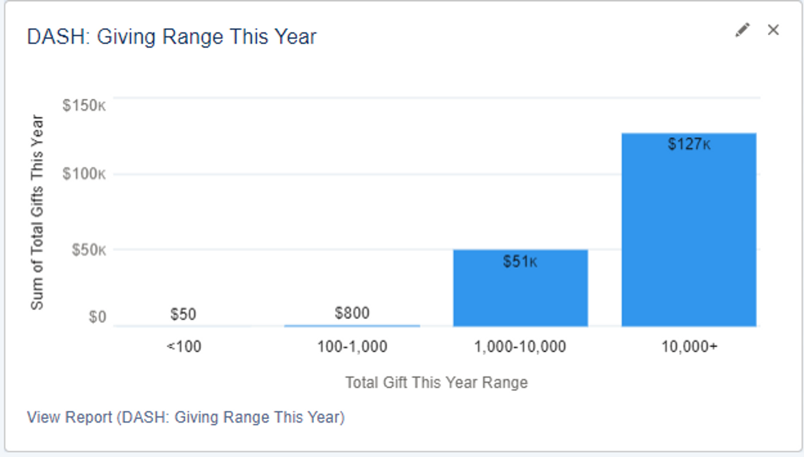This screenshot has height=457, width=804.
Task: Click the <100 axis category label
Action: [184, 346]
